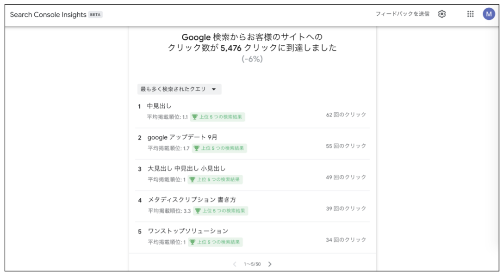The image size is (503, 275).
Task: Open the settings gear icon
Action: tap(442, 14)
